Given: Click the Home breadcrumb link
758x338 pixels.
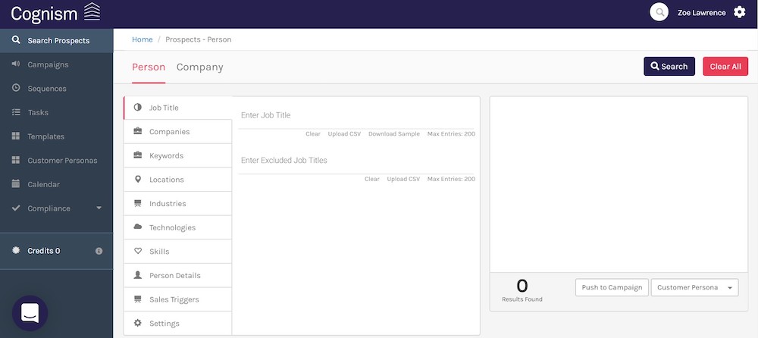Looking at the screenshot, I should click(x=143, y=39).
